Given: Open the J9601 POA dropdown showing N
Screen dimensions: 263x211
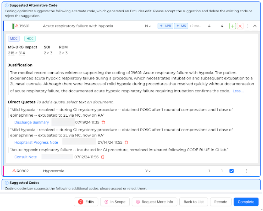Looking at the screenshot, I should coord(148,26).
